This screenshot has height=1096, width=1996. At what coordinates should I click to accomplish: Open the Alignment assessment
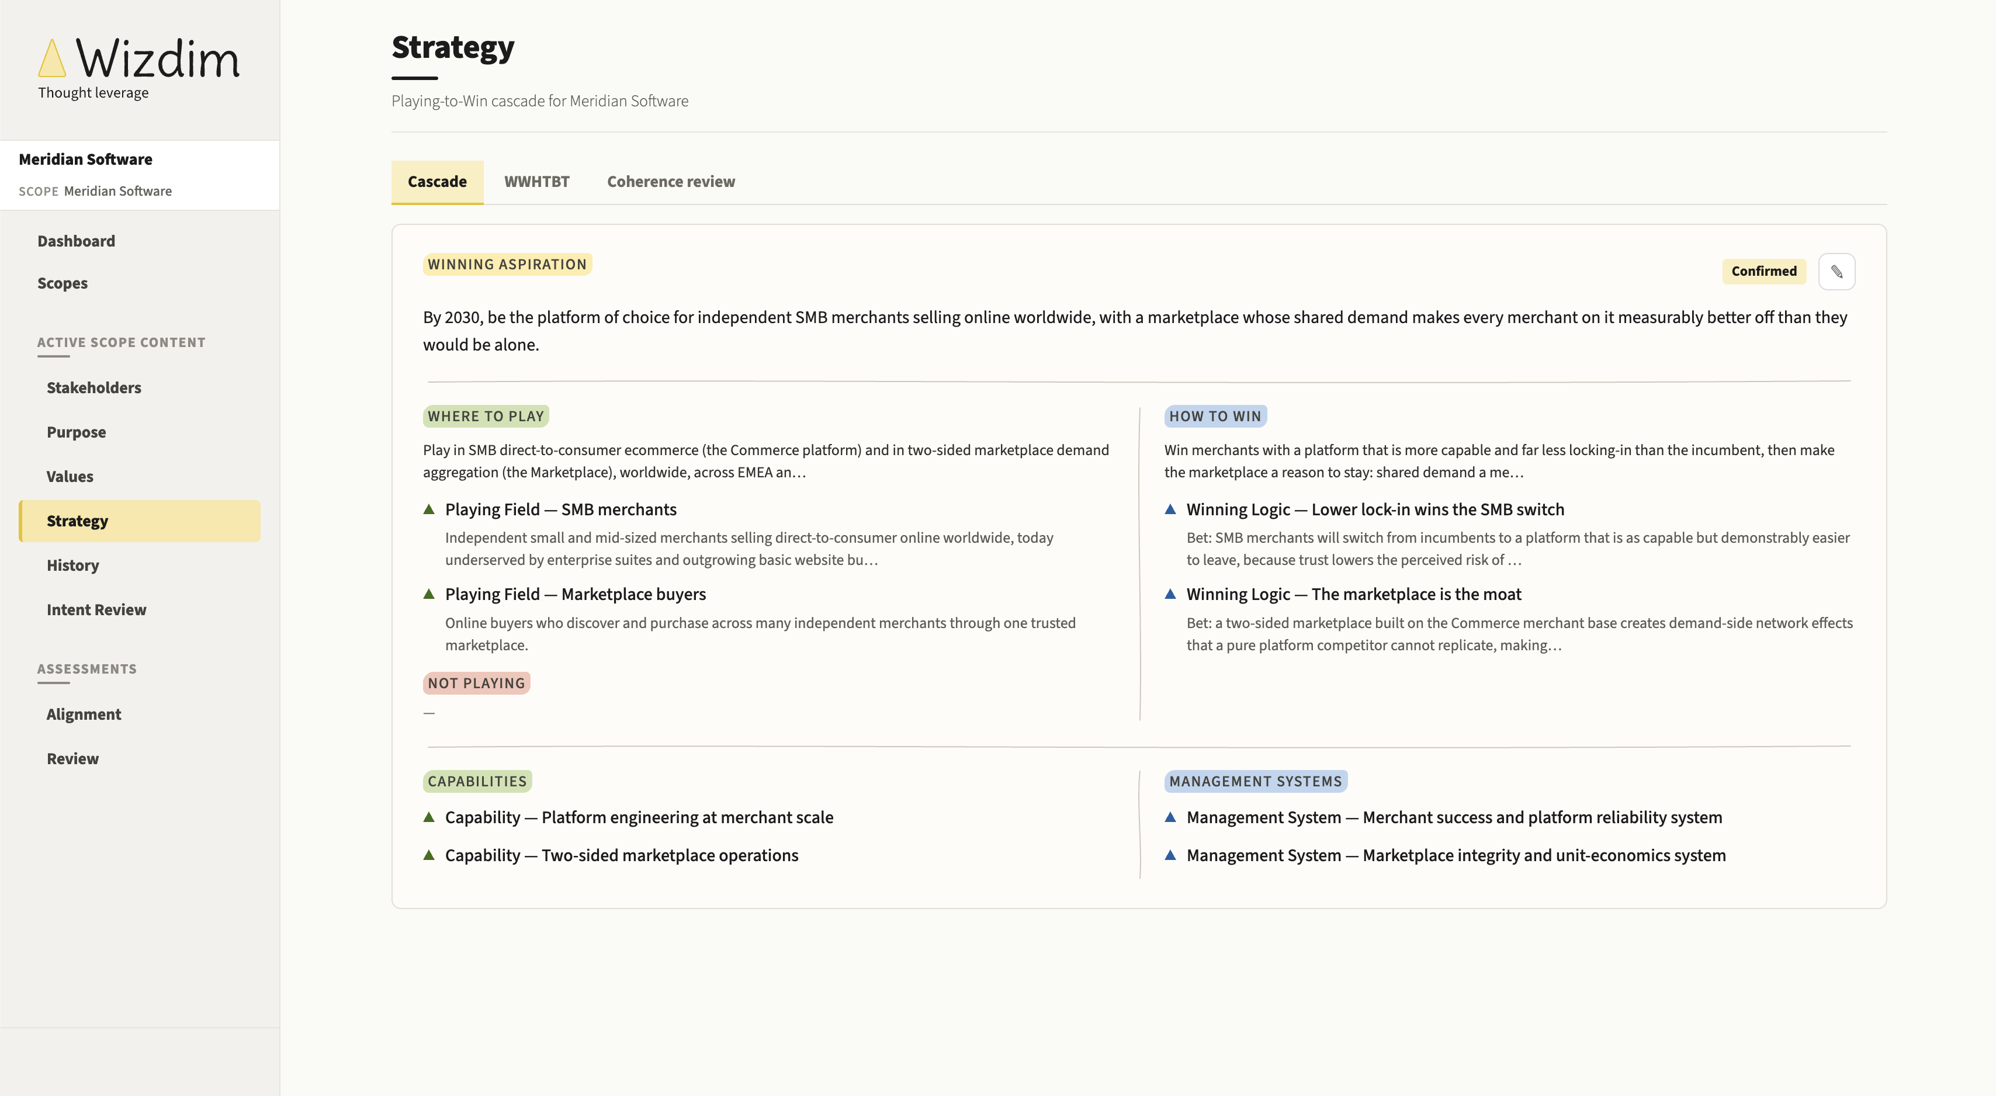[84, 714]
